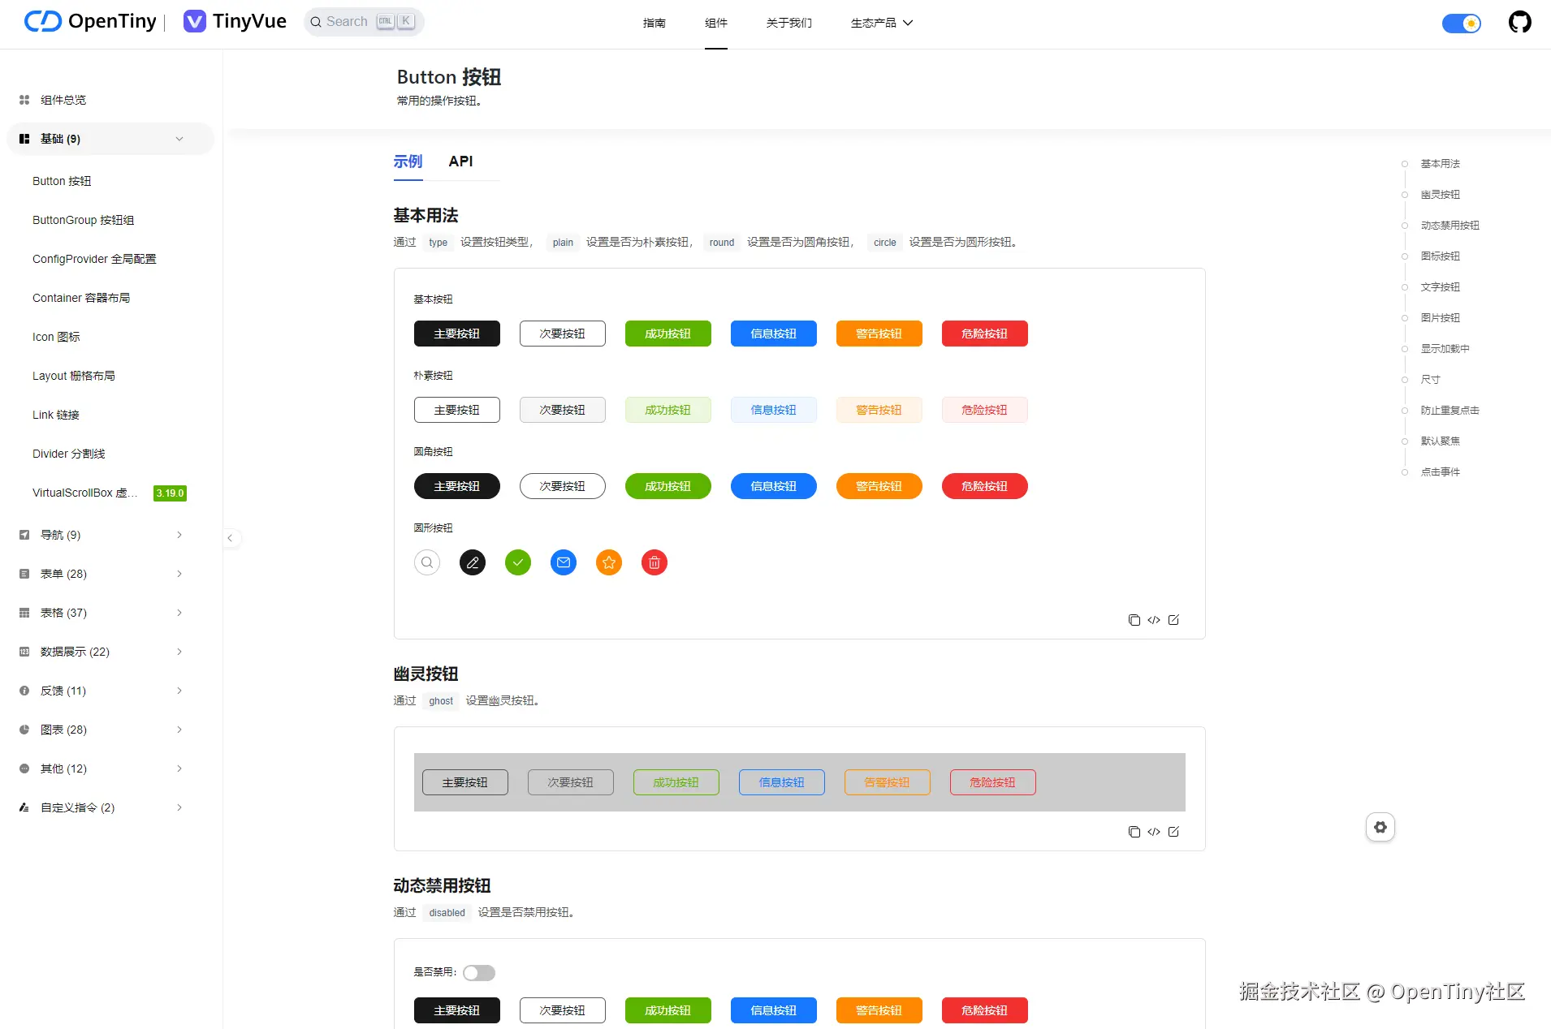Copy code of the ghost button demo

tap(1134, 832)
